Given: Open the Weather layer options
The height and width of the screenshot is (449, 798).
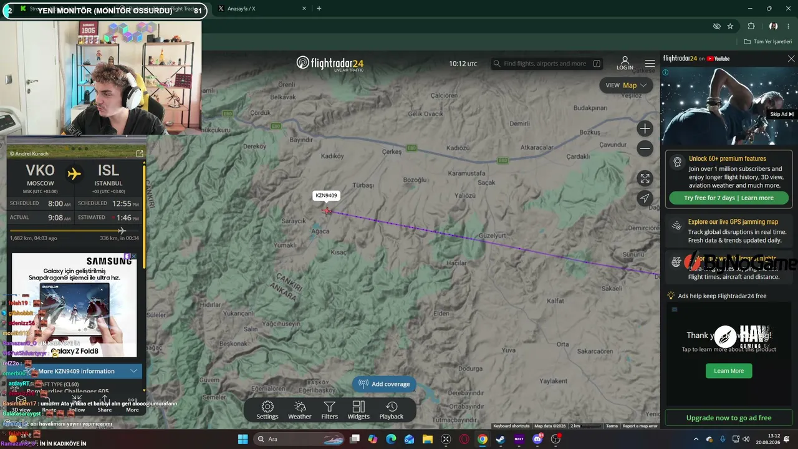Looking at the screenshot, I should pyautogui.click(x=299, y=410).
